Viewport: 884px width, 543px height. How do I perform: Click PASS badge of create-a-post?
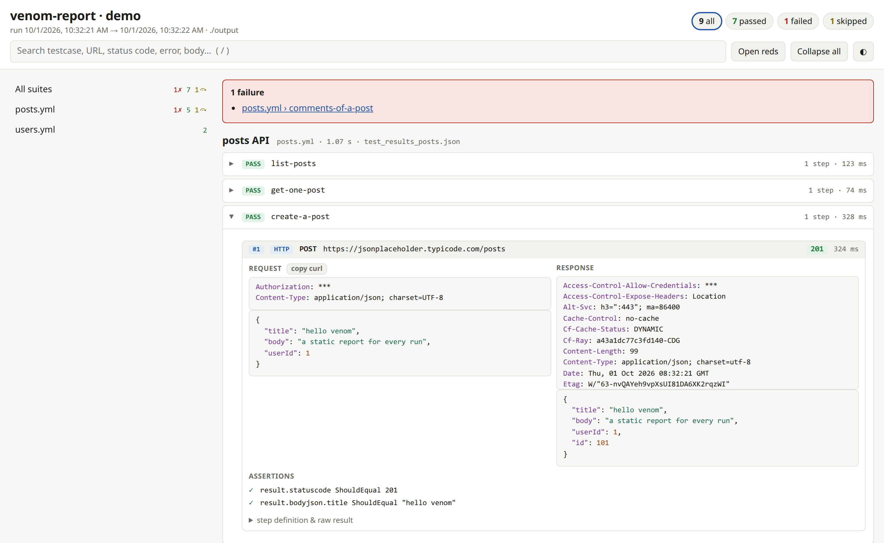253,217
